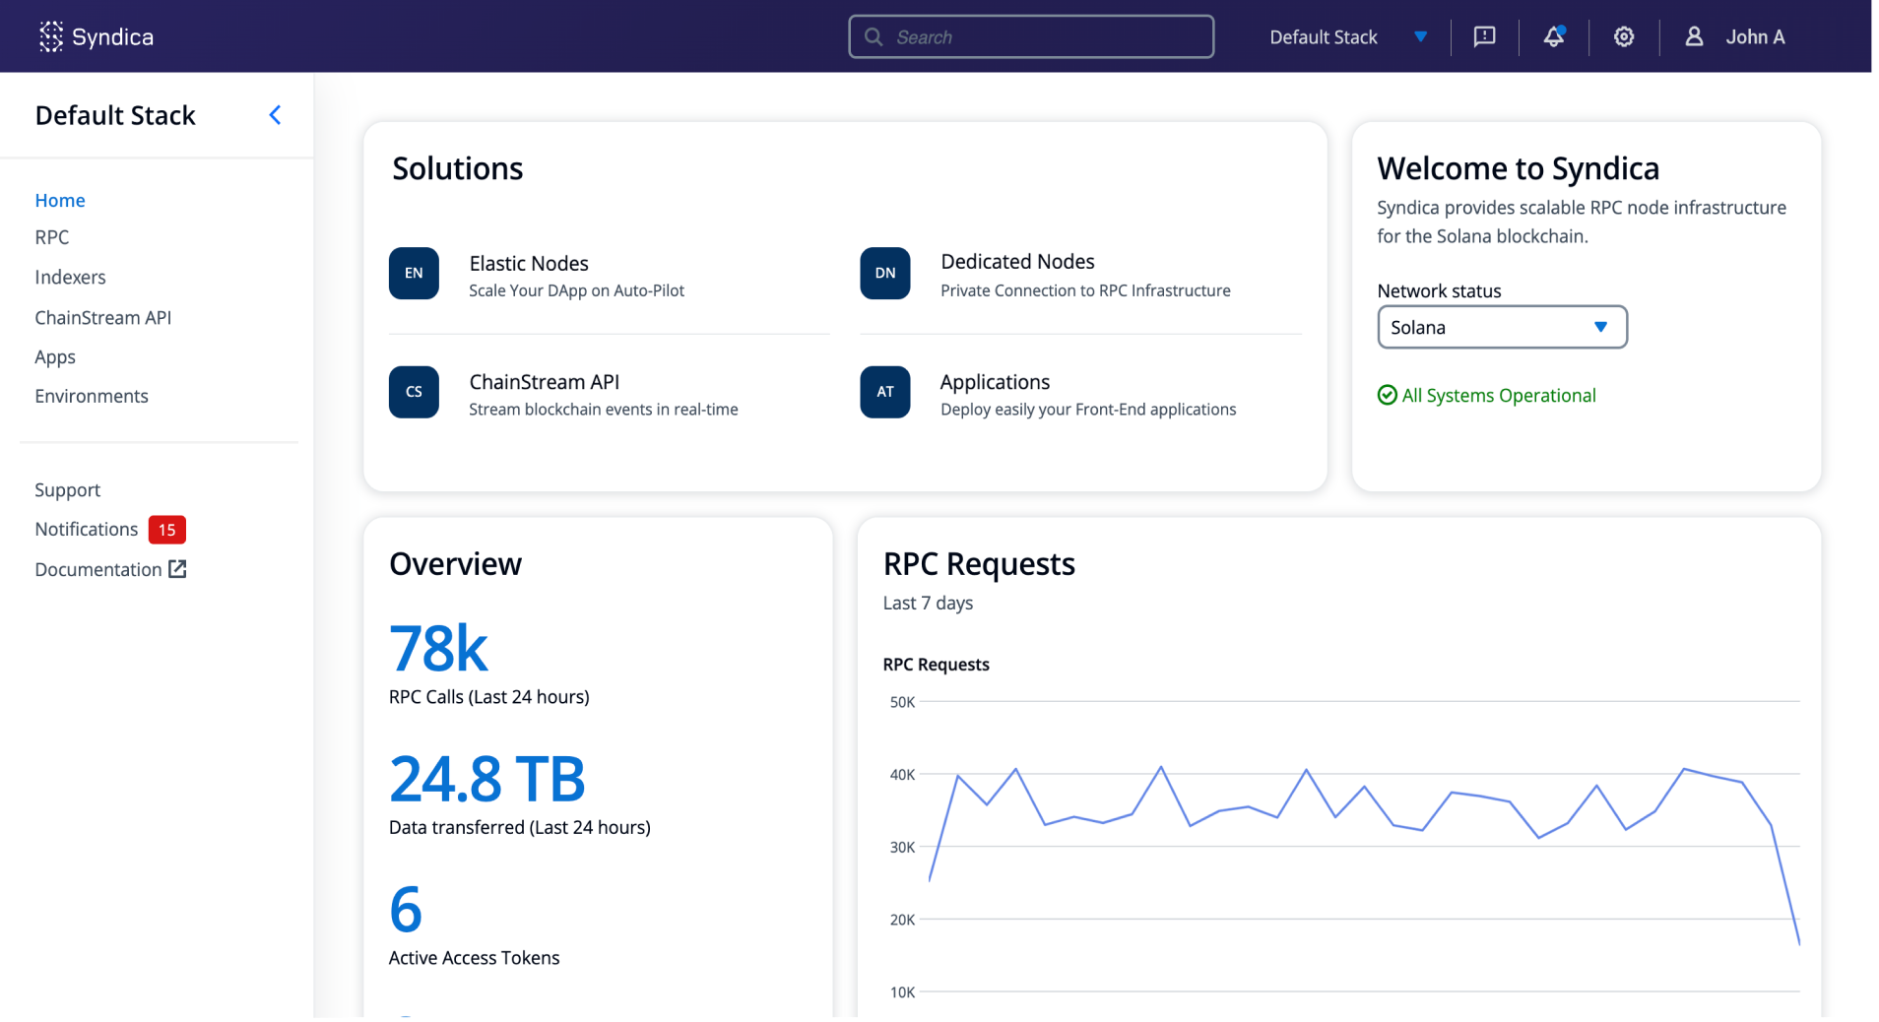The image size is (1879, 1022).
Task: Open Environments in the sidebar
Action: tap(92, 396)
